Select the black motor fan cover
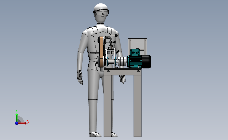Viewport: 228px width, 140px height. pyautogui.click(x=146, y=61)
